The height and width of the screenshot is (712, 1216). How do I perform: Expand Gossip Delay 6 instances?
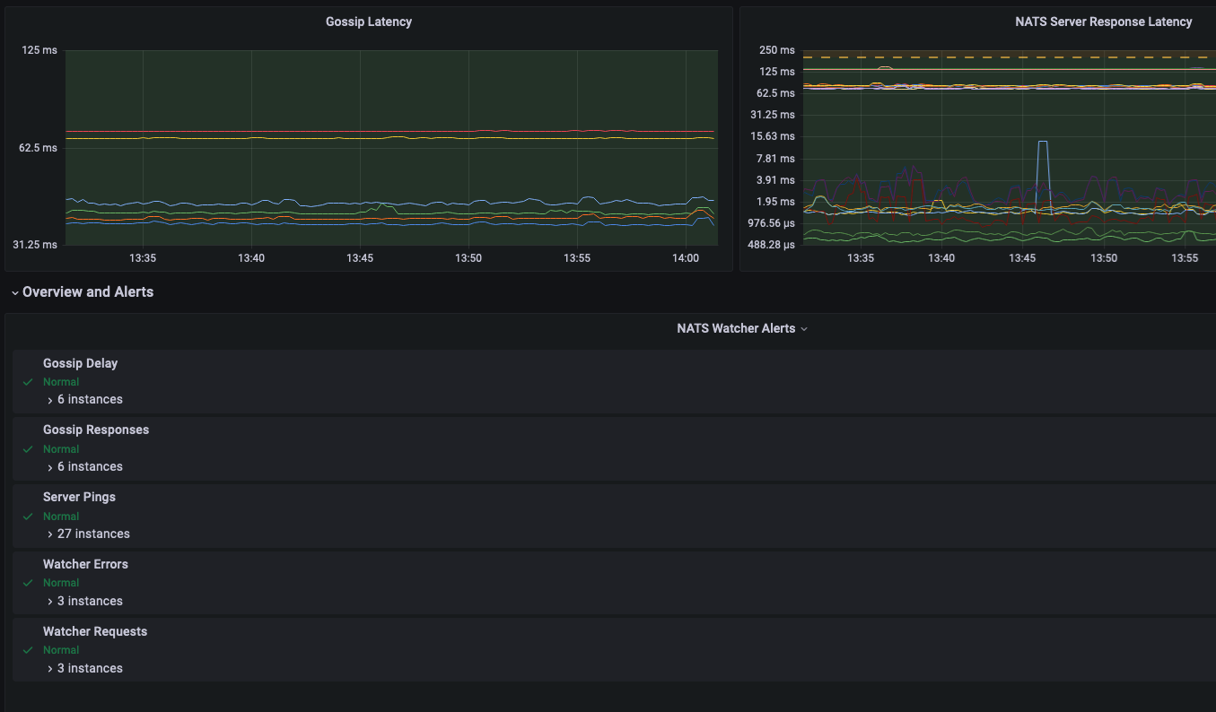(84, 399)
